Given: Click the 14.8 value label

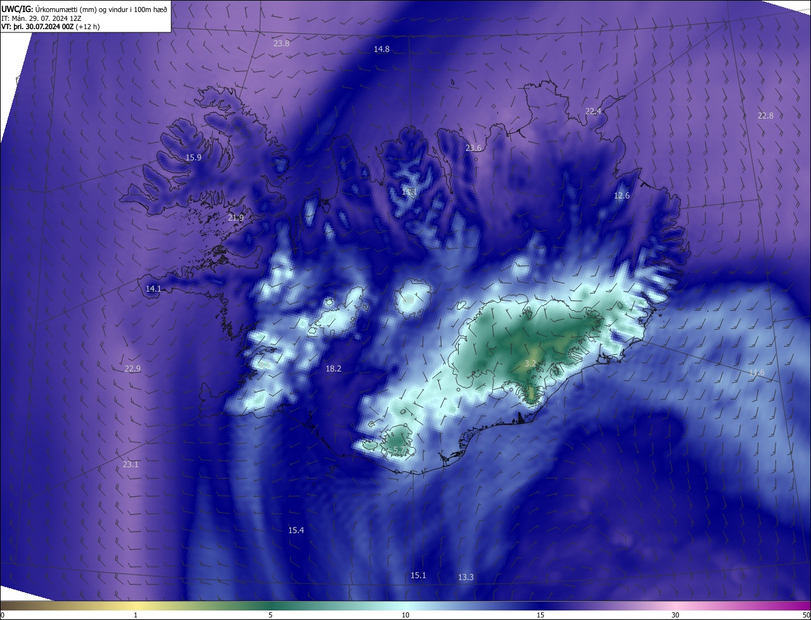Looking at the screenshot, I should pyautogui.click(x=381, y=49).
